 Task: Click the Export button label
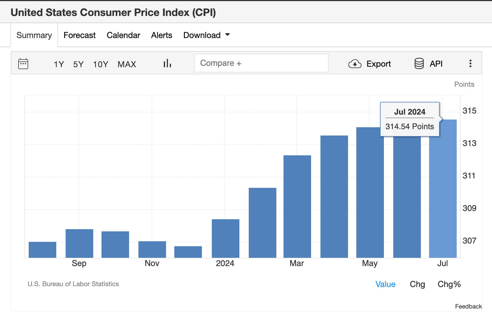click(x=378, y=64)
